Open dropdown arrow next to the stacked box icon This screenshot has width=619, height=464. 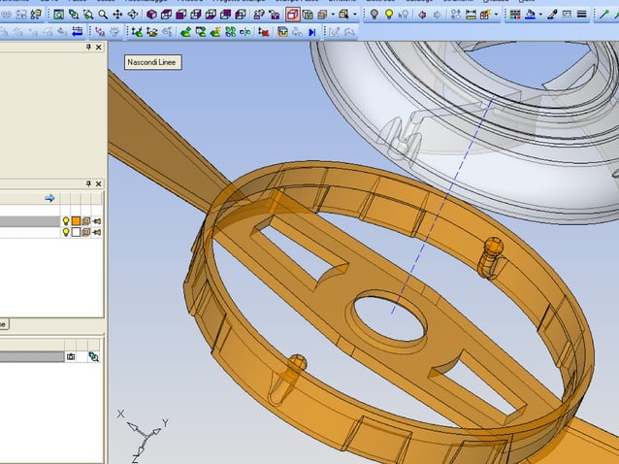point(333,15)
